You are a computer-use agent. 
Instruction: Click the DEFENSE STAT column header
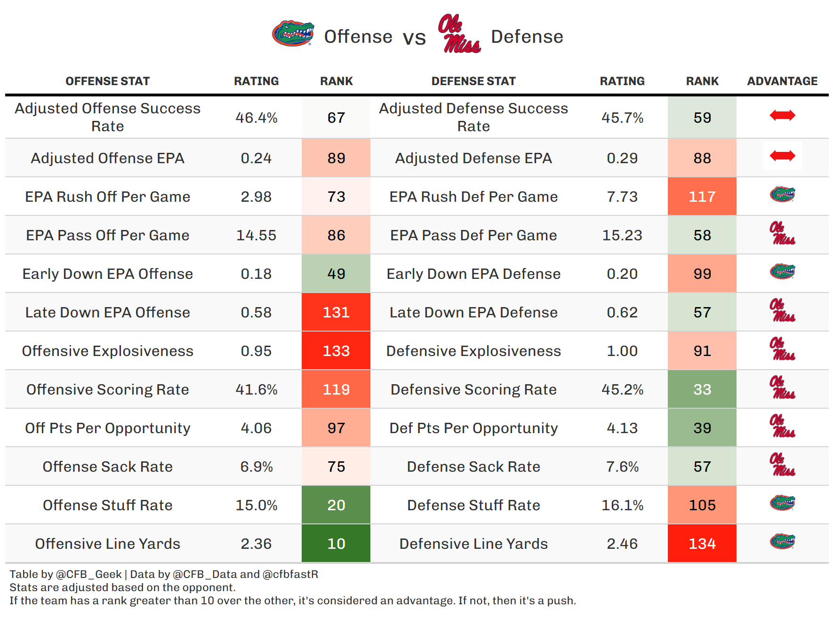[x=473, y=81]
